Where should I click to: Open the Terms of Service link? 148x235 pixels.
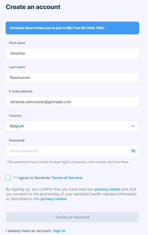click(67, 178)
